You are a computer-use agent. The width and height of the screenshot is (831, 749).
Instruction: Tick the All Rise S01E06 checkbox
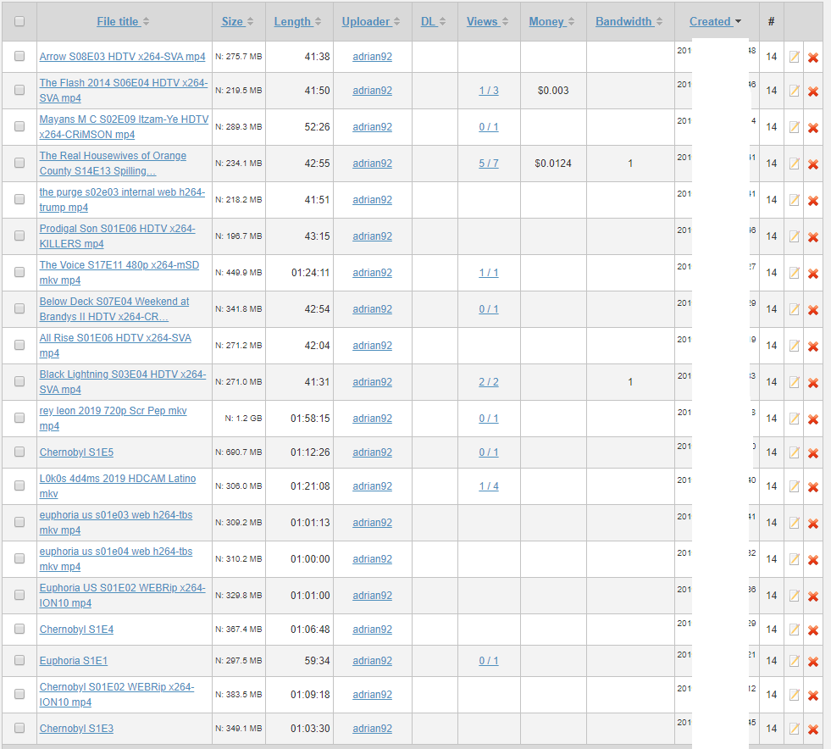[19, 345]
